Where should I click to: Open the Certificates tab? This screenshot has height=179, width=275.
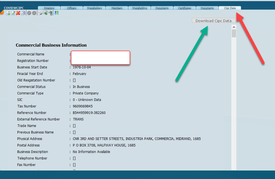(x=185, y=8)
